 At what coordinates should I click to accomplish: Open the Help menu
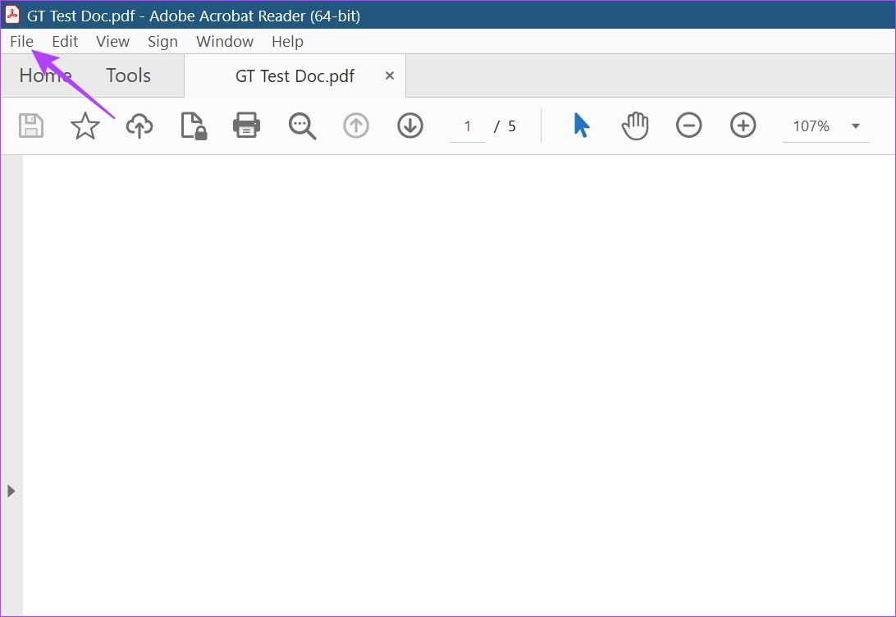pyautogui.click(x=287, y=42)
